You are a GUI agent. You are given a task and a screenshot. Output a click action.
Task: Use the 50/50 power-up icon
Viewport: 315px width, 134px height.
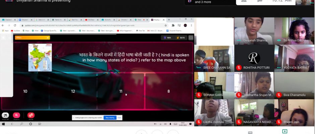click(31, 115)
